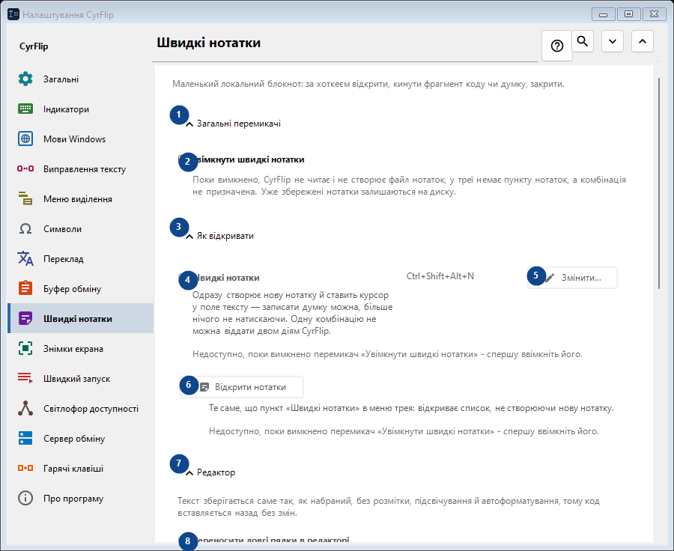This screenshot has width=674, height=551.
Task: Click the vertical scrollbar thumb
Action: tap(658, 183)
